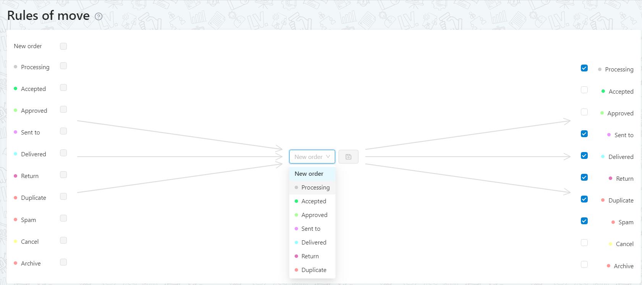Select Sent to option in dropdown
Image resolution: width=642 pixels, height=285 pixels.
click(x=311, y=228)
